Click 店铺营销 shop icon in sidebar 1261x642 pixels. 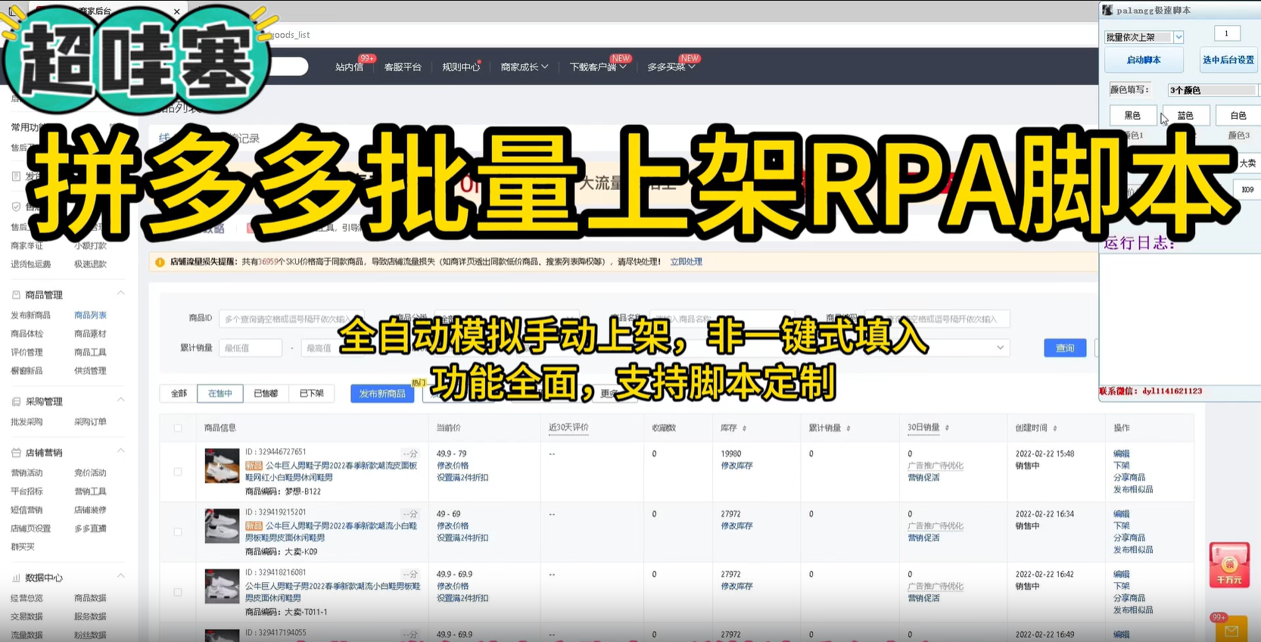click(16, 452)
